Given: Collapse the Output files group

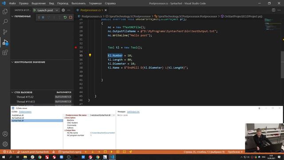Looking at the screenshot, I should [65, 130].
